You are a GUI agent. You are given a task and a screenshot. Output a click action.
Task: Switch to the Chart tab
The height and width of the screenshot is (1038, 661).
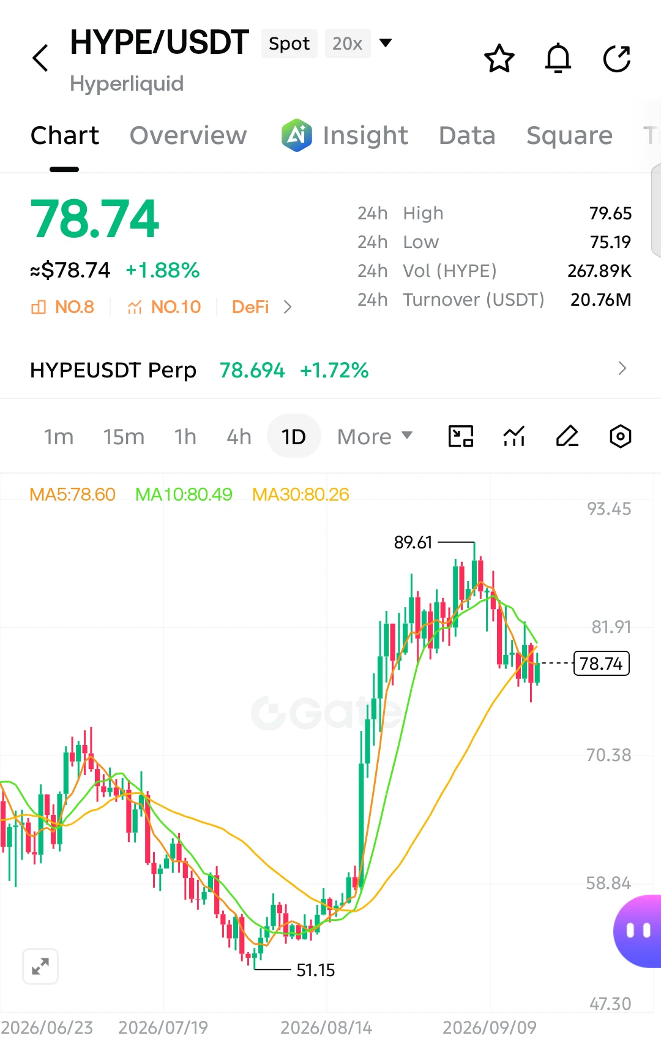(x=64, y=135)
